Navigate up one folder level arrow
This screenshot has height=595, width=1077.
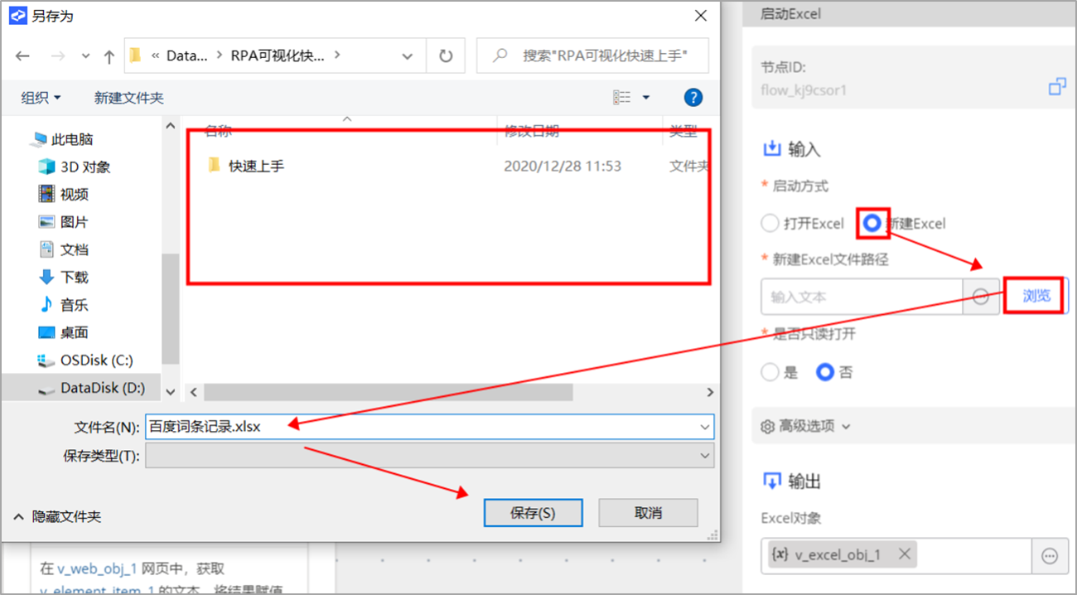point(109,56)
